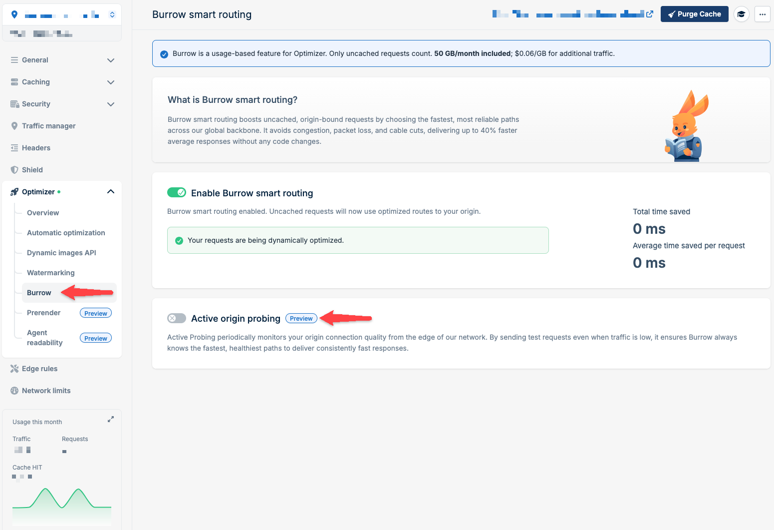This screenshot has width=774, height=530.
Task: Open Watermarking settings
Action: 51,273
